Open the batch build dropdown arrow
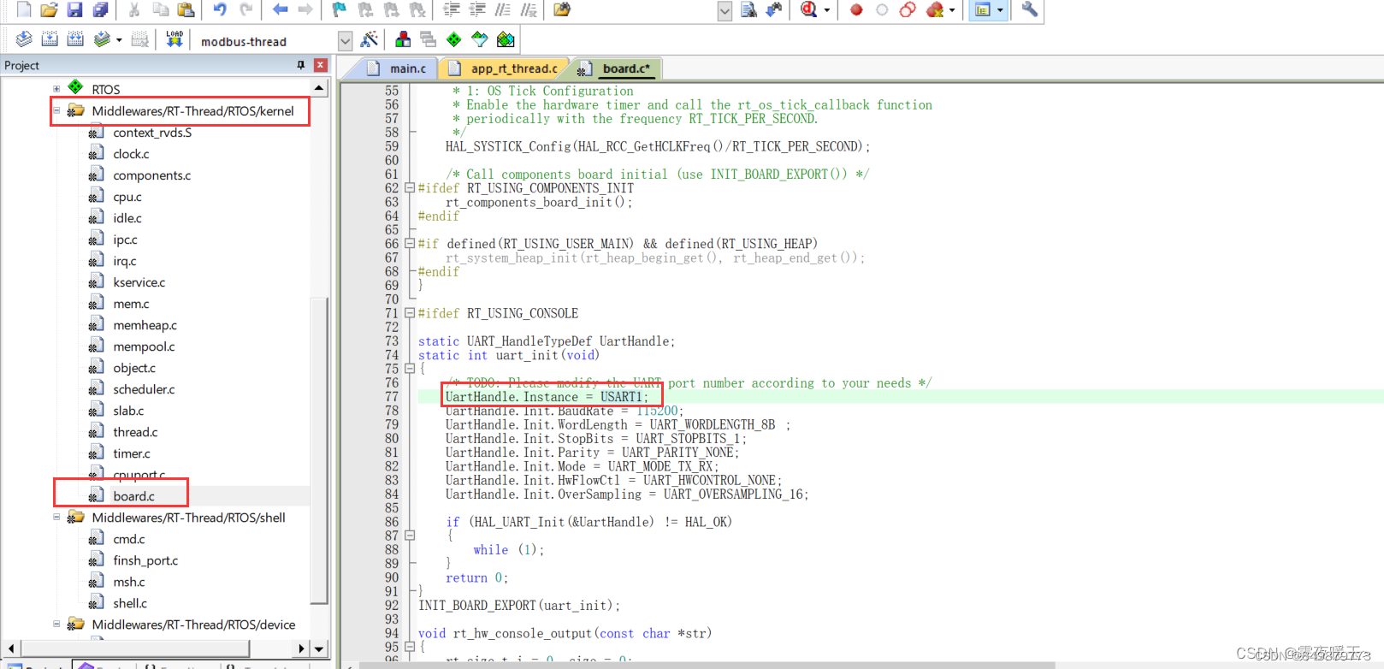1384x669 pixels. coord(119,40)
